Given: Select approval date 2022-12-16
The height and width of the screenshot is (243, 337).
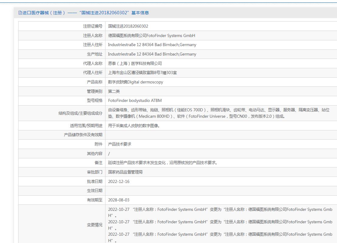Looking at the screenshot, I should [119, 181].
